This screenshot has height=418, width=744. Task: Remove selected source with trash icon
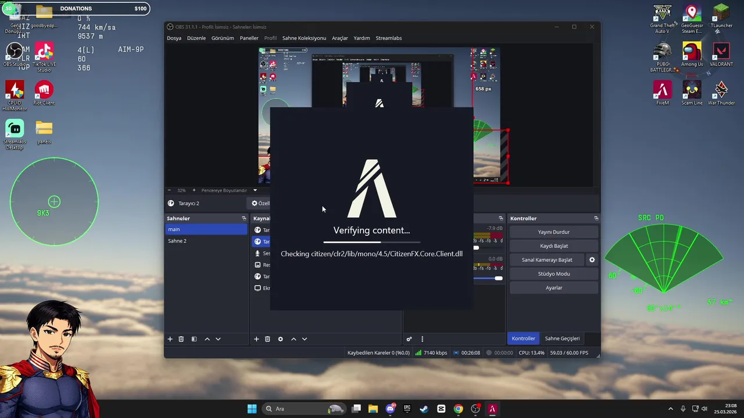[267, 339]
